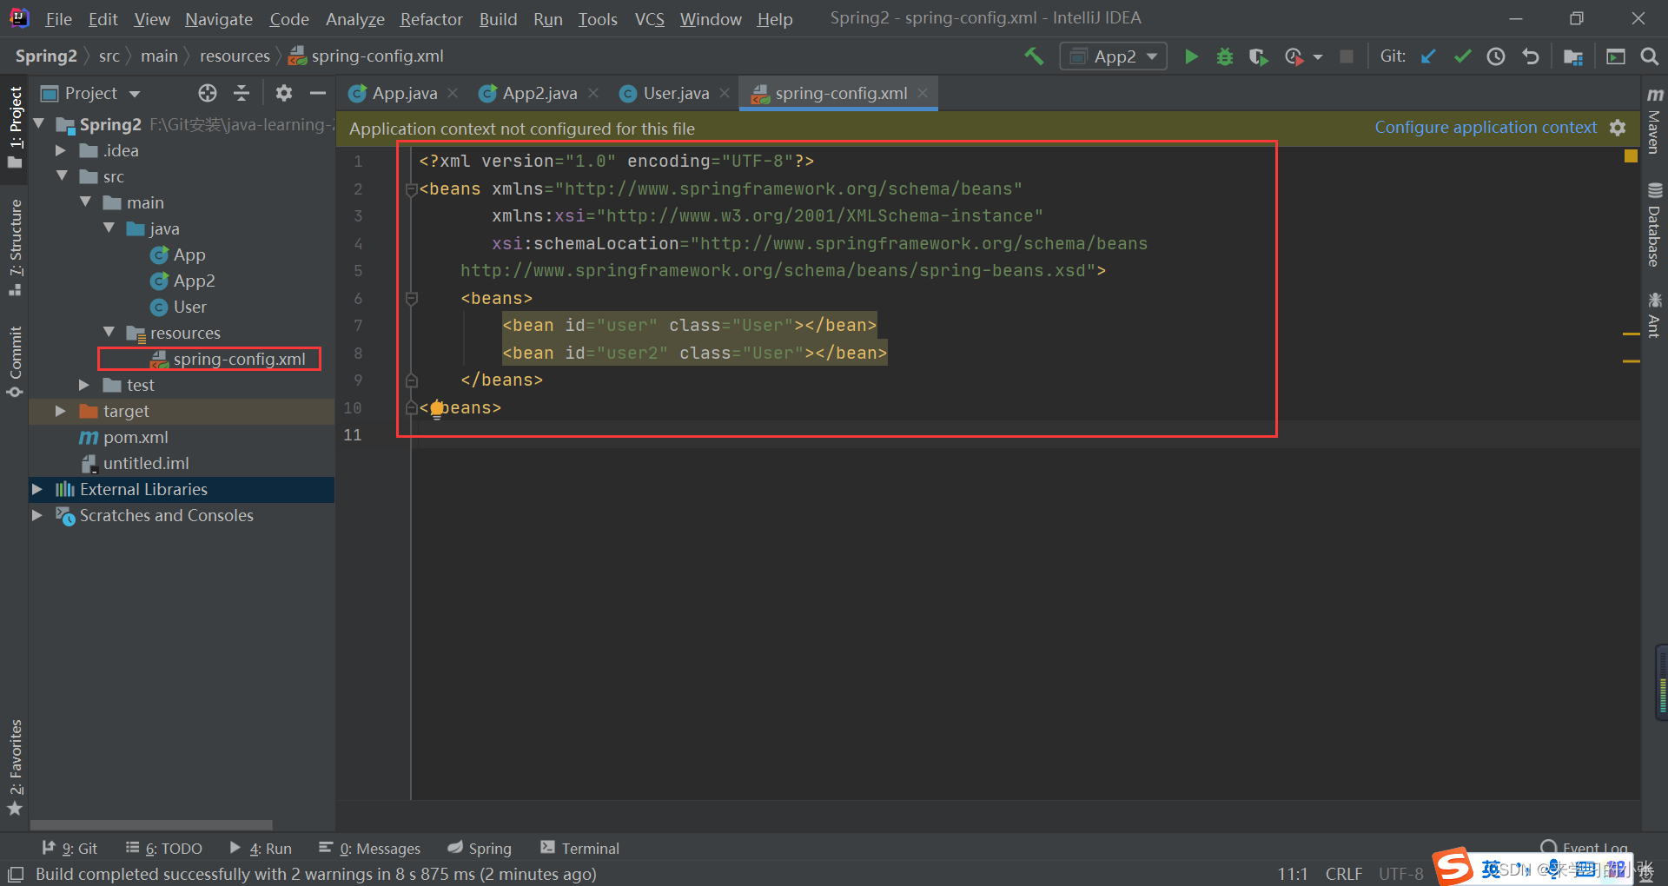Screen dimensions: 1668x886
Task: Open the Refactor menu
Action: [x=431, y=19]
